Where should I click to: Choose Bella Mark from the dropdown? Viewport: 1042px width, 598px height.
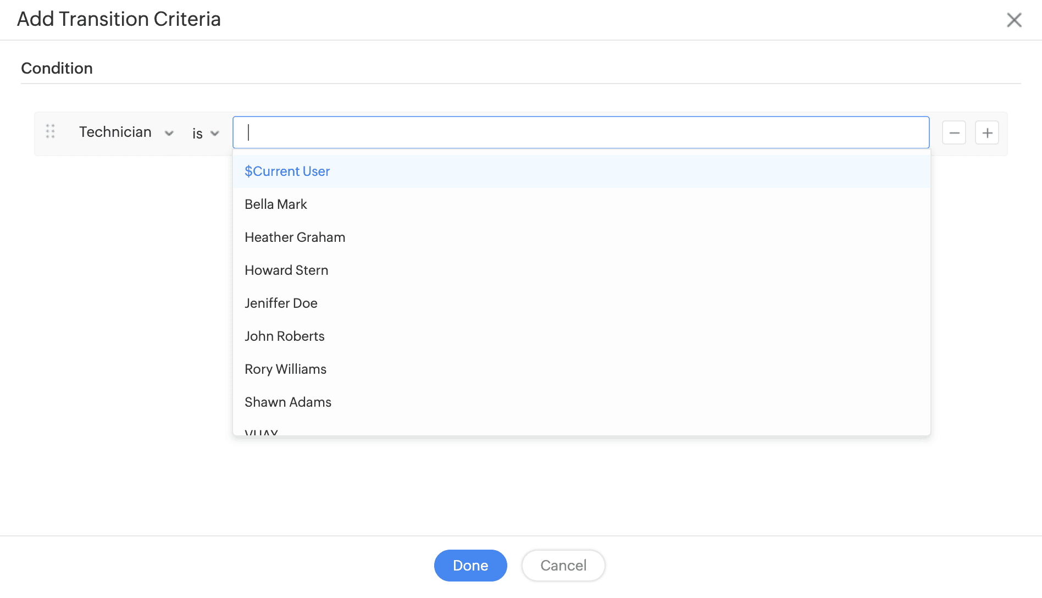pyautogui.click(x=276, y=204)
